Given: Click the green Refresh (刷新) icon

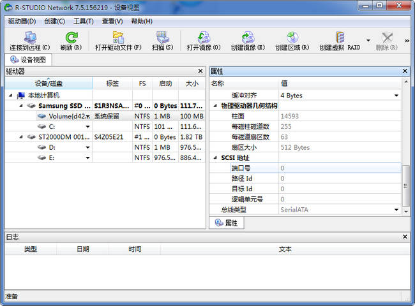Looking at the screenshot, I should 72,38.
